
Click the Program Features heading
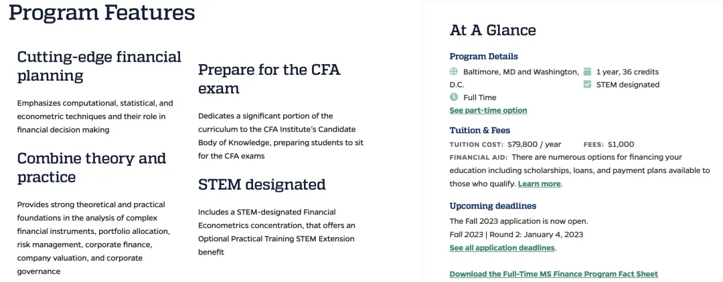[x=102, y=13]
